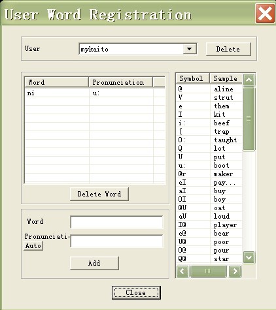
Task: Select the '@U' symbol row
Action: point(209,208)
